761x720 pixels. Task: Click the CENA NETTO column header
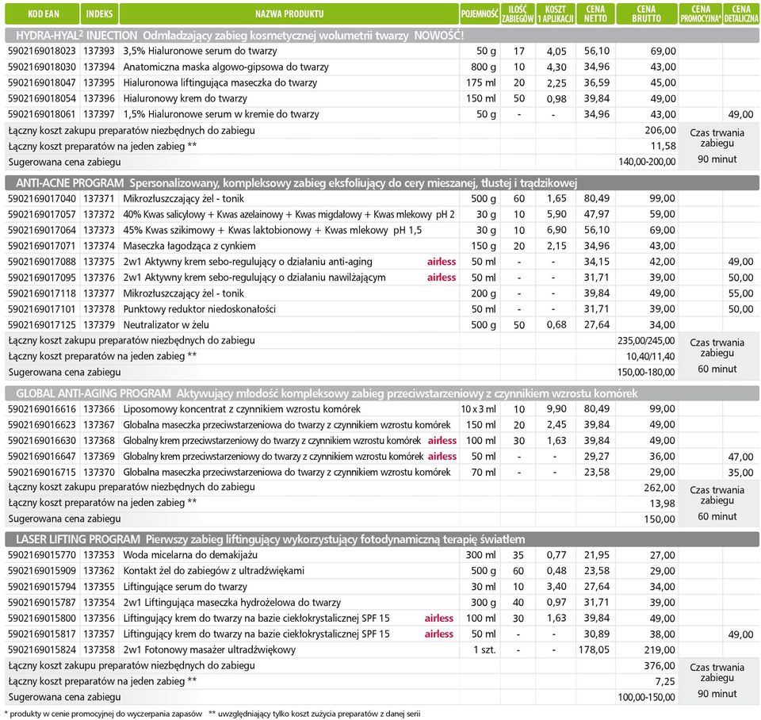click(595, 13)
